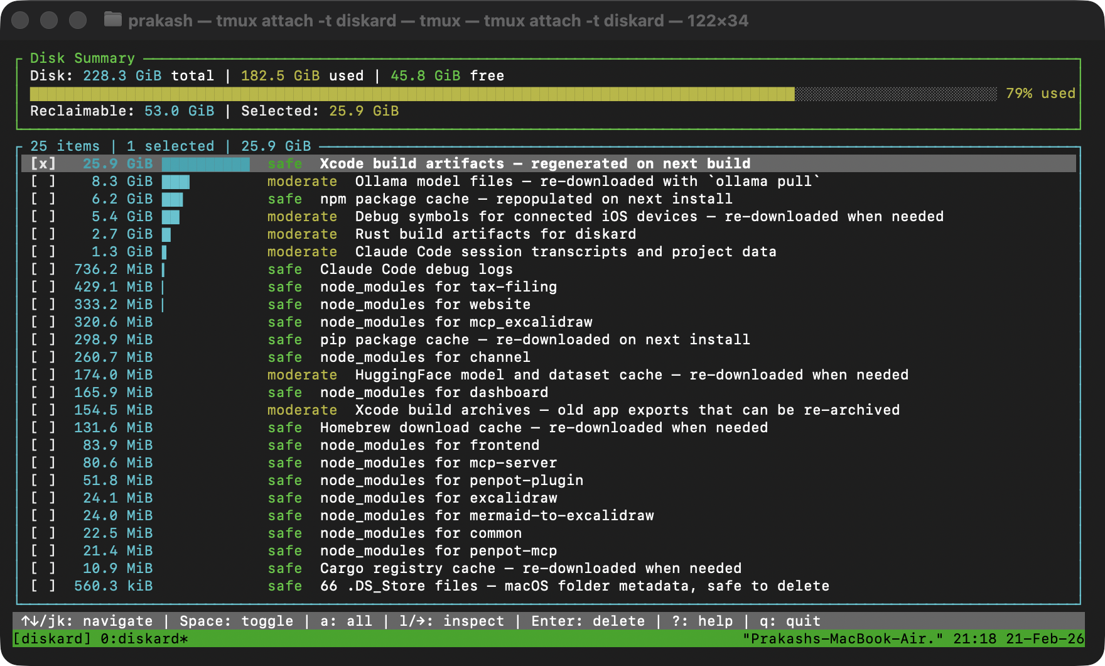Select the Debug symbols for connected iOS devices row
1105x666 pixels.
click(549, 216)
